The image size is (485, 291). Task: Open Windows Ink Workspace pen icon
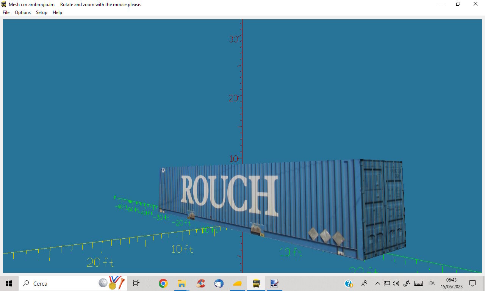[x=407, y=283]
